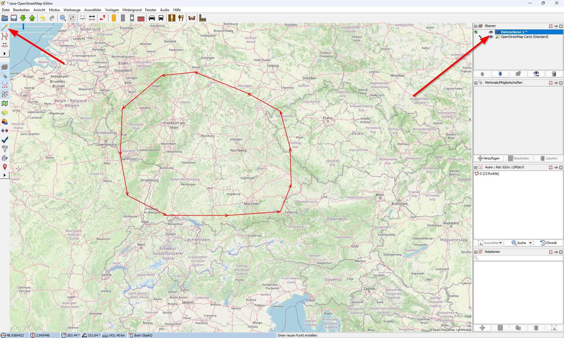The height and width of the screenshot is (338, 564).
Task: Toggle OpenStreetMap Carto layer visibility eye
Action: pos(491,37)
